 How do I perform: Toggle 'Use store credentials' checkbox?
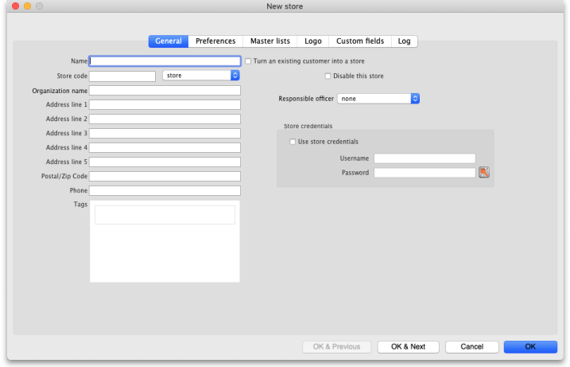[293, 142]
